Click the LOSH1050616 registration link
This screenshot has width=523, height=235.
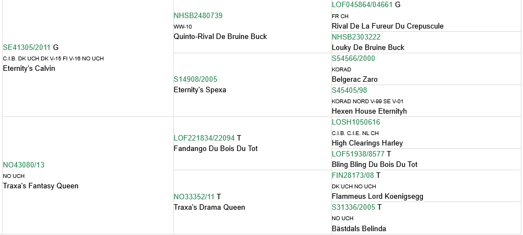(356, 122)
